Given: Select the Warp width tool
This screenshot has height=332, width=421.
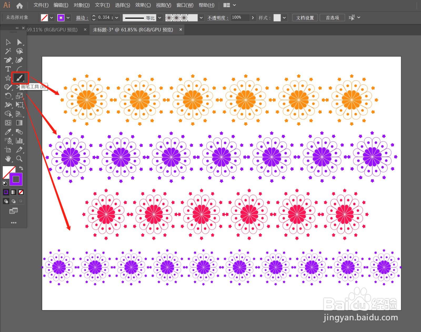Looking at the screenshot, I should 8,105.
